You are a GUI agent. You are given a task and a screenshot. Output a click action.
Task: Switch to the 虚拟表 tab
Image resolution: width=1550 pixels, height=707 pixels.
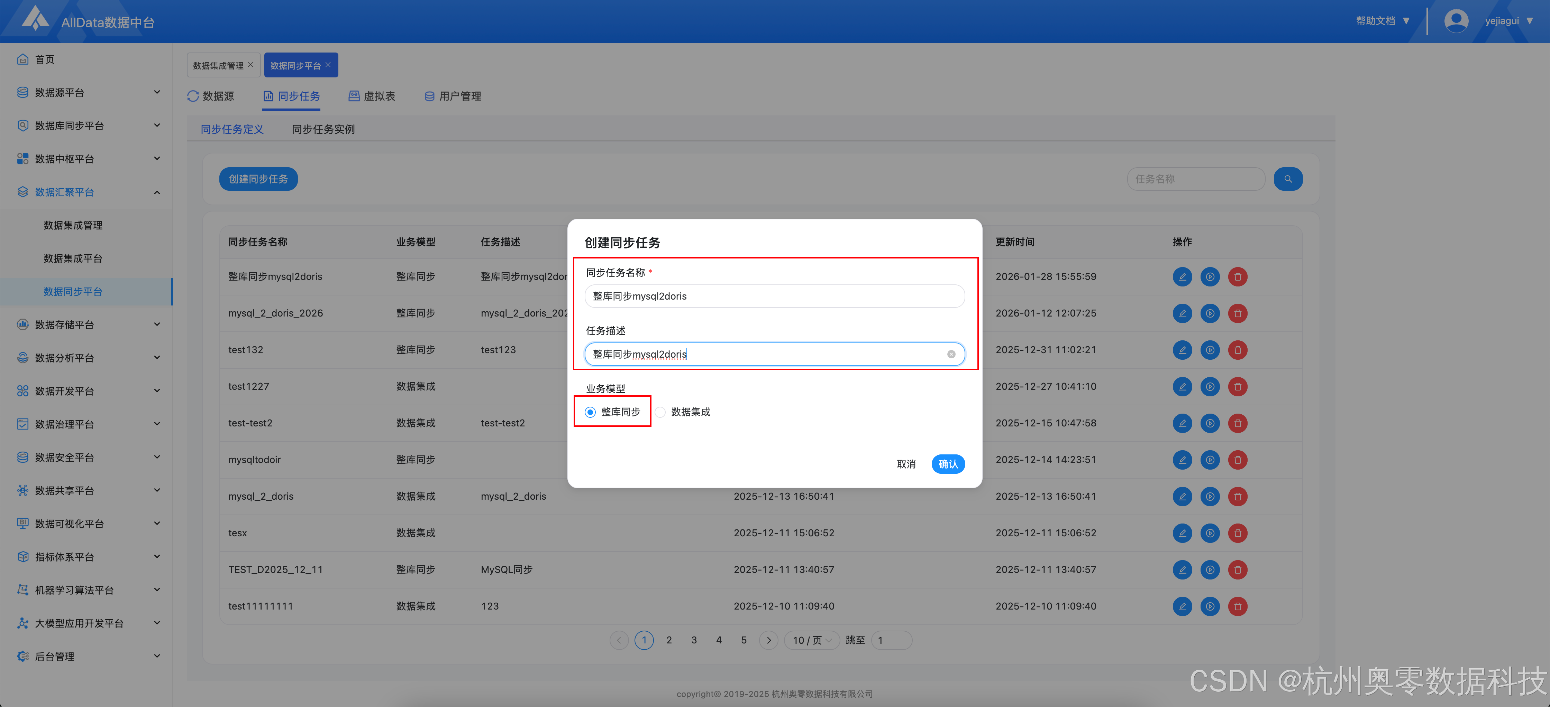tap(372, 96)
